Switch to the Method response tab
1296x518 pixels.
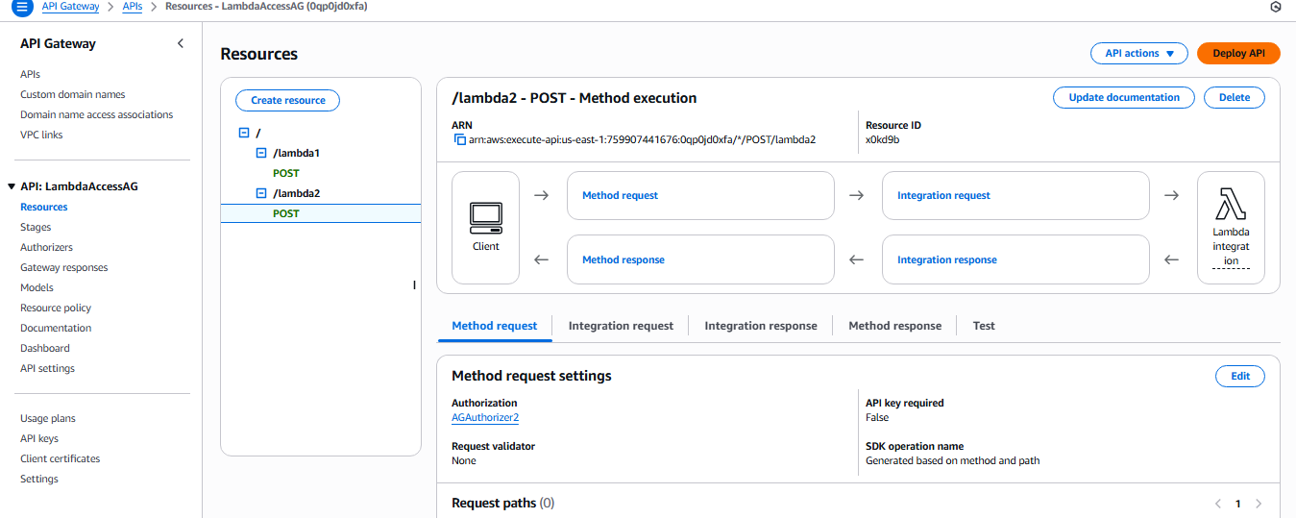point(894,326)
